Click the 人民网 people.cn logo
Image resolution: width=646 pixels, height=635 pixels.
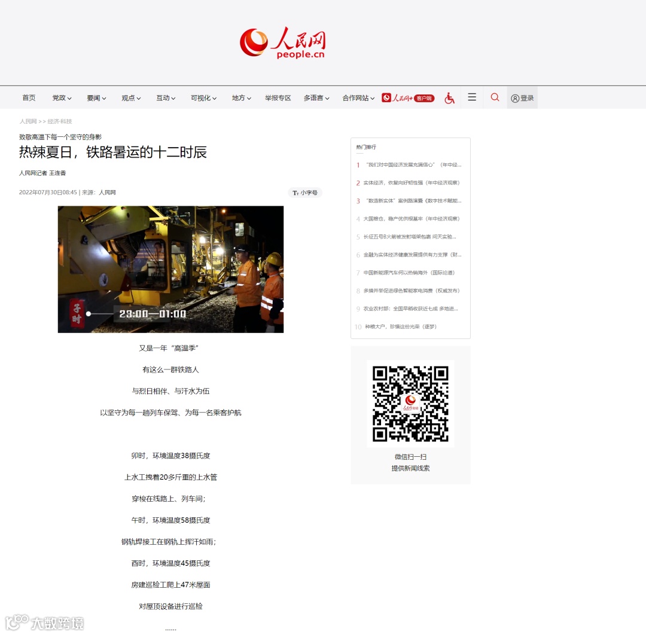click(x=282, y=42)
